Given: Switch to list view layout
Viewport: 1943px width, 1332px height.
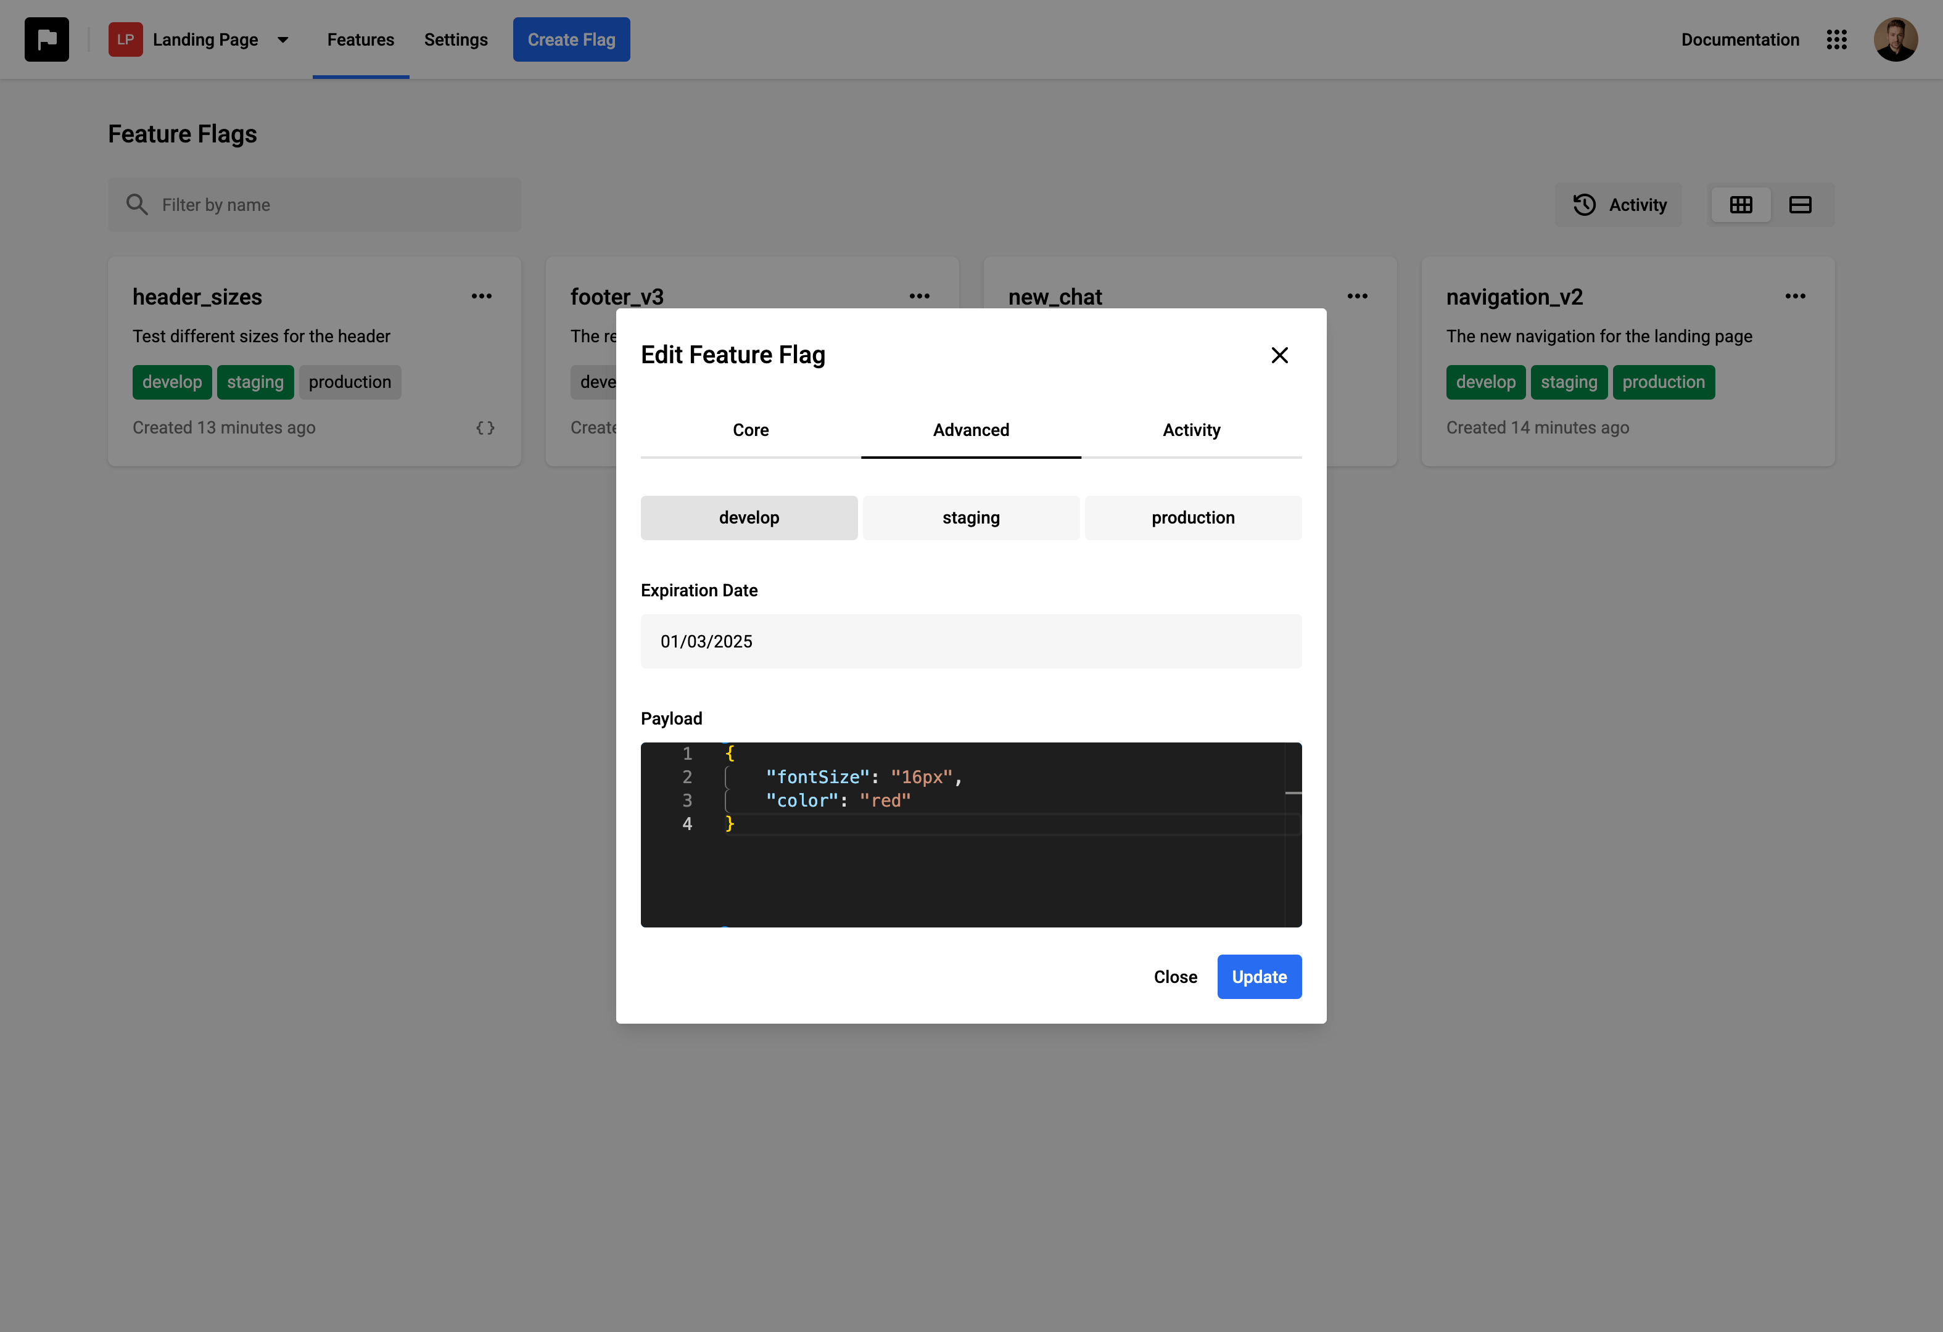Looking at the screenshot, I should pos(1800,205).
